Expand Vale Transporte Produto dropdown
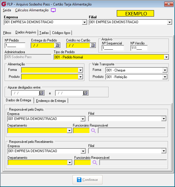 [165, 77]
